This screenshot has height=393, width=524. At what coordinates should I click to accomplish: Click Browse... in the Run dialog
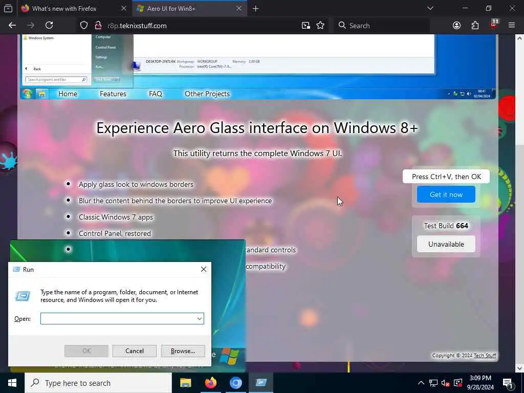[x=183, y=351]
